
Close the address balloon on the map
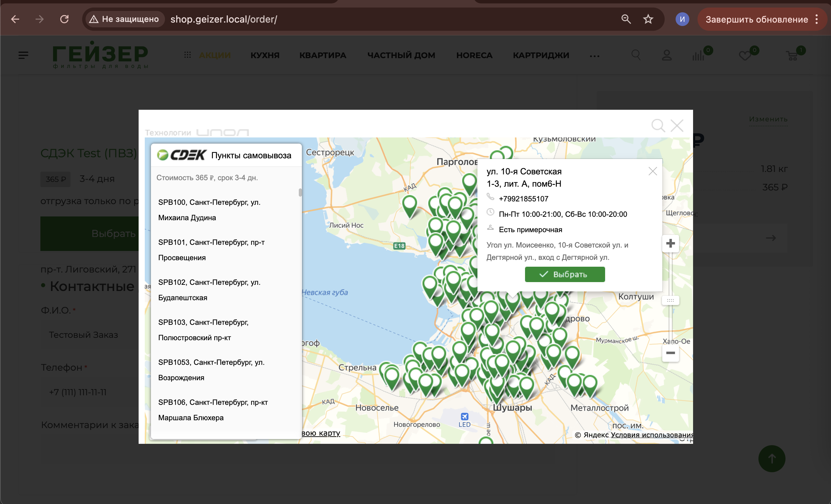click(x=653, y=171)
